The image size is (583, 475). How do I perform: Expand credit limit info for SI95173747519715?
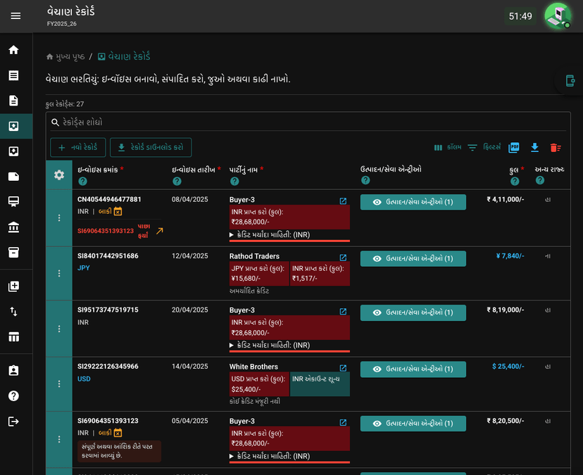(270, 346)
